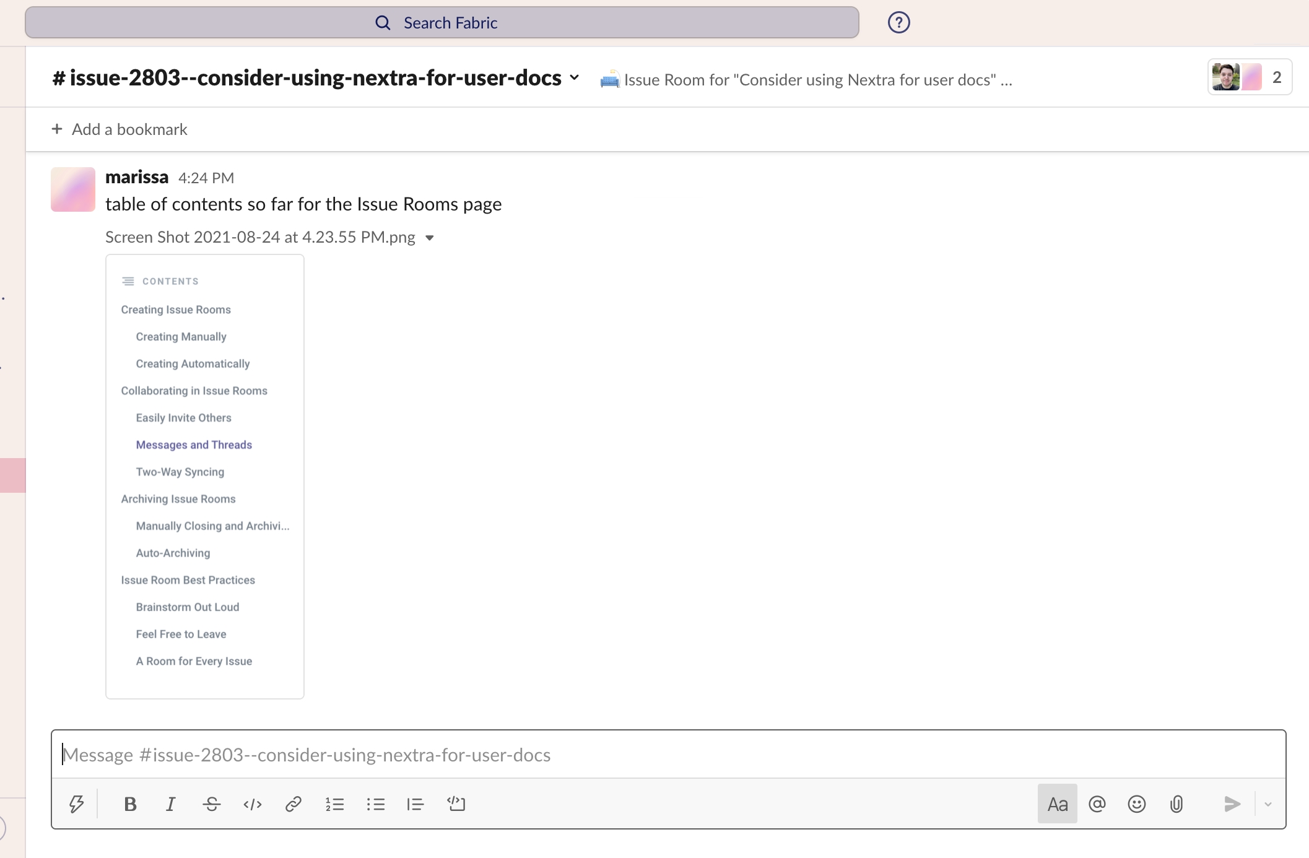This screenshot has height=858, width=1309.
Task: Collapse the Screen Shot png attachment
Action: click(x=430, y=238)
